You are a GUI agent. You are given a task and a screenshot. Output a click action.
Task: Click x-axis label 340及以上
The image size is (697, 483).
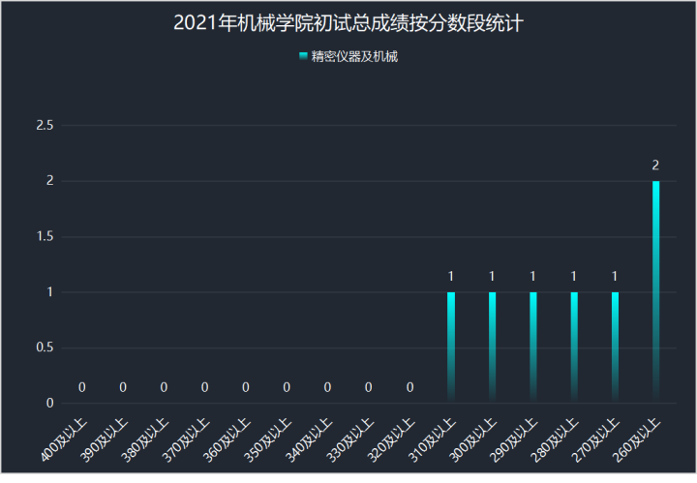pyautogui.click(x=310, y=439)
